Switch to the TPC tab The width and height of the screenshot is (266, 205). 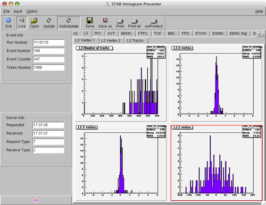coord(97,33)
